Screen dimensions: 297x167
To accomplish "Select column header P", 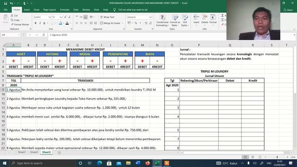I will click(x=199, y=45).
